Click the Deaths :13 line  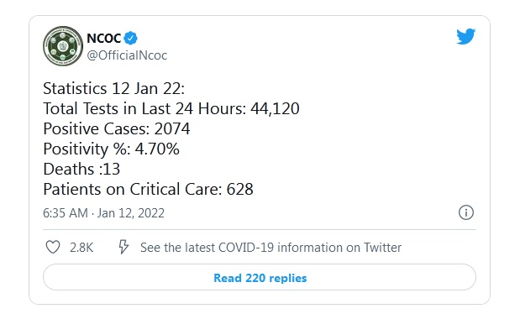(x=81, y=170)
